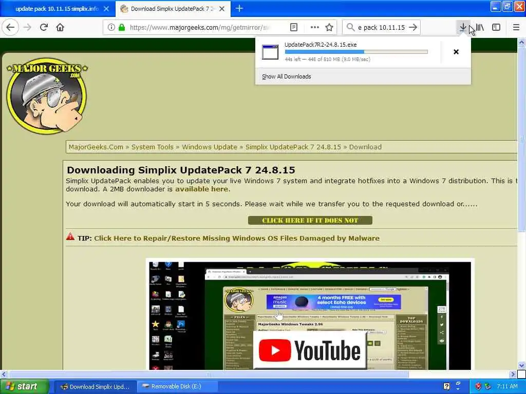Follow the 'available here' link

click(x=201, y=189)
